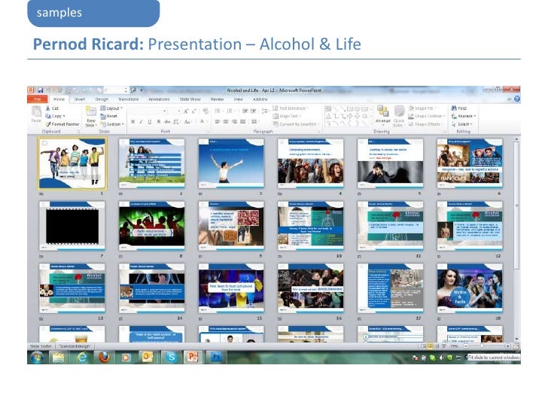Open the Arrange dropdown
Image resolution: width=548 pixels, height=411 pixels.
[383, 116]
